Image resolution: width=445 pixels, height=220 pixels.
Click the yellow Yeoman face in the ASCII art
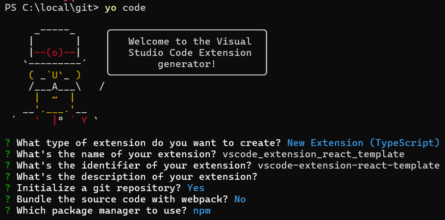click(x=55, y=75)
